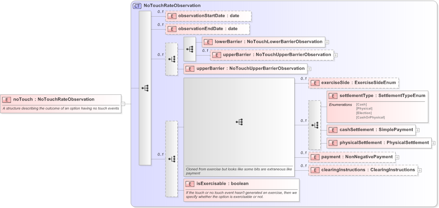Image resolution: width=439 pixels, height=208 pixels.
Task: Expand the lowerBarrier element
Action: click(x=327, y=42)
